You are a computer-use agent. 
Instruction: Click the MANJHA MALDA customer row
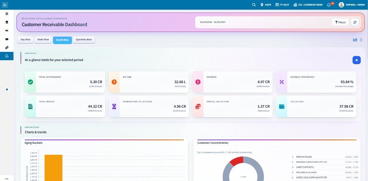click(x=325, y=157)
